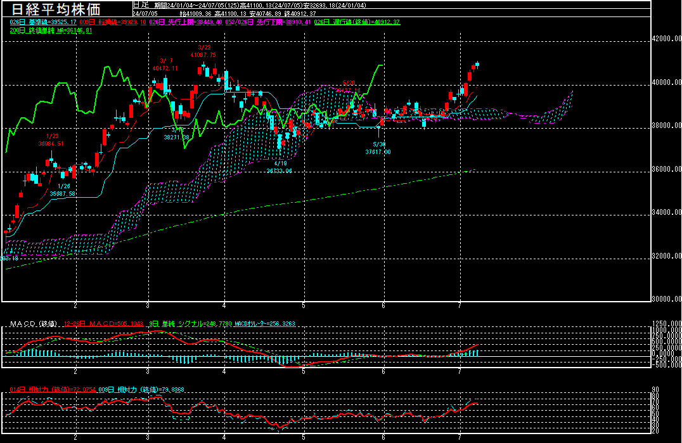
Task: Click the 009日 転換線=39929.10 legend label
Action: [113, 22]
